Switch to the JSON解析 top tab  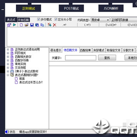tap(111, 8)
